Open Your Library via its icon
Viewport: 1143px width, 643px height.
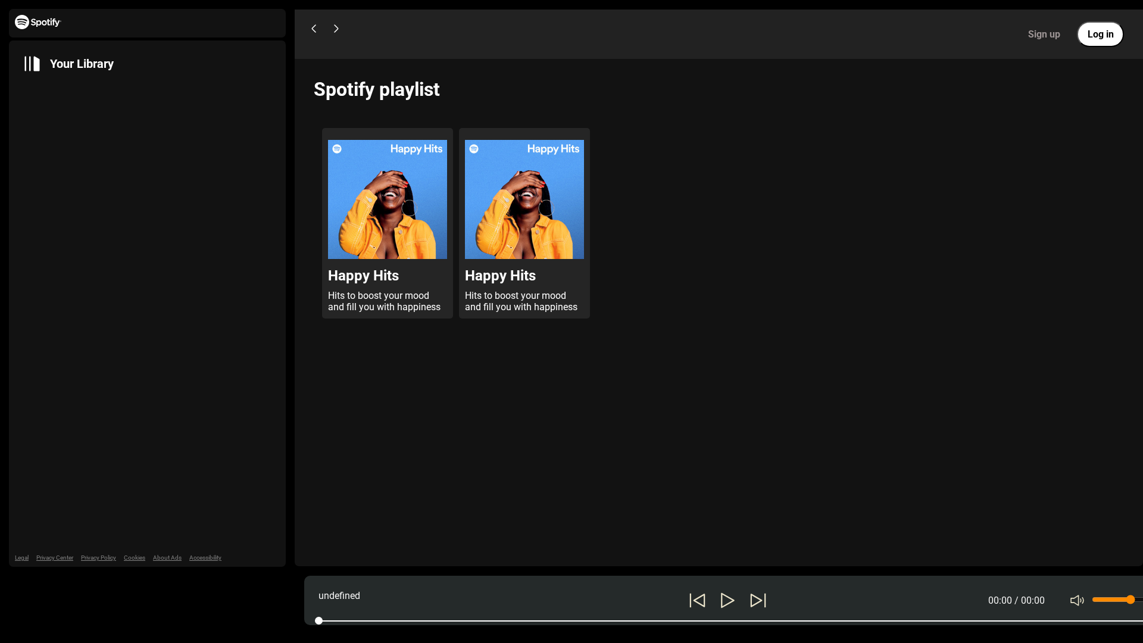tap(32, 64)
